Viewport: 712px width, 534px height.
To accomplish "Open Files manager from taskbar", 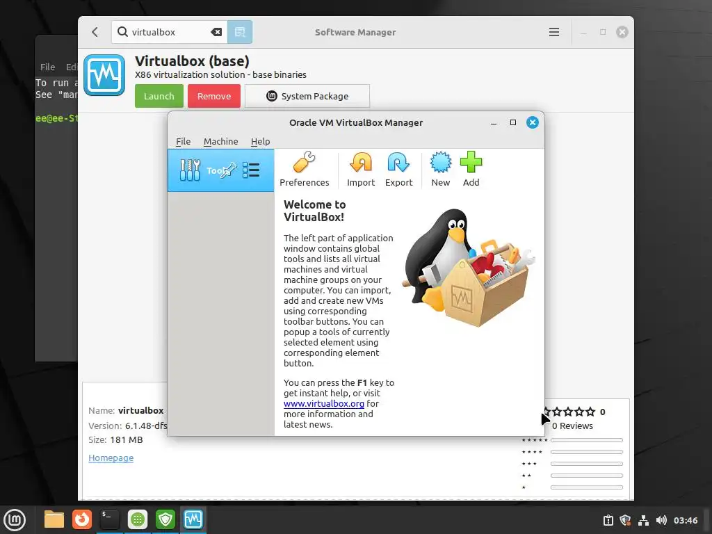I will [x=54, y=519].
